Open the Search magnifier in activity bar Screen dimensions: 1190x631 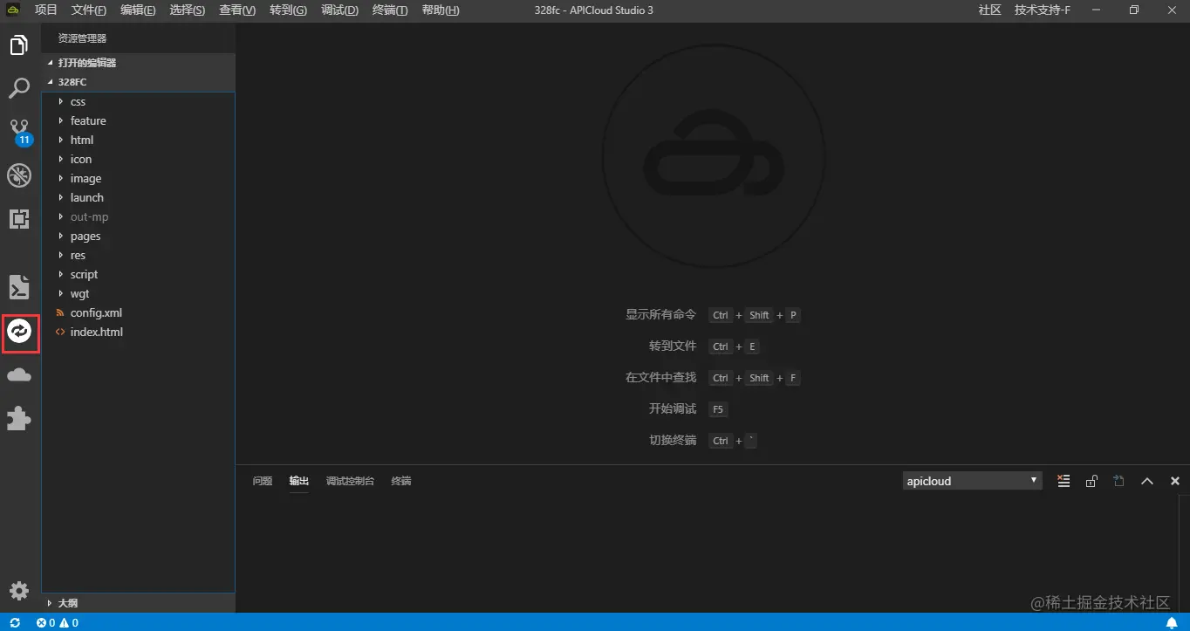click(x=19, y=87)
